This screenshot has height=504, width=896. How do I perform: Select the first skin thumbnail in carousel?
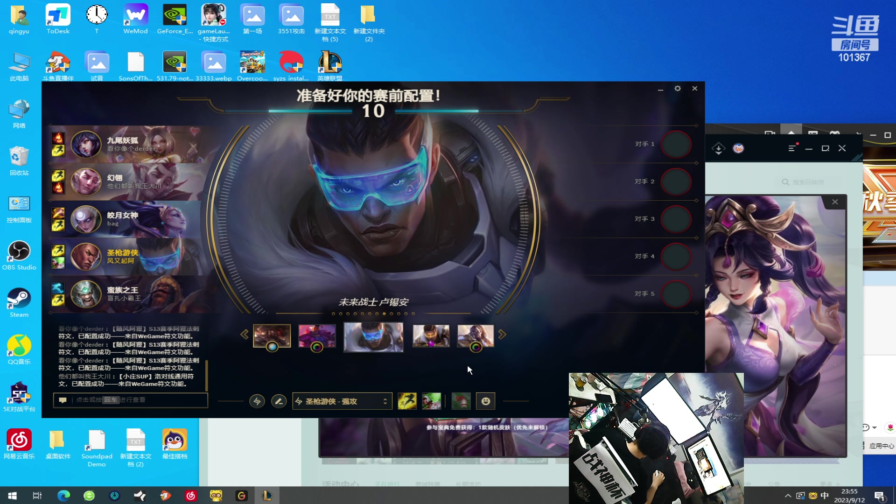pyautogui.click(x=272, y=336)
